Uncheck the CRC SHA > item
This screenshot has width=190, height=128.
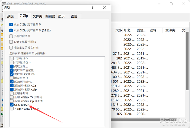[12, 105]
